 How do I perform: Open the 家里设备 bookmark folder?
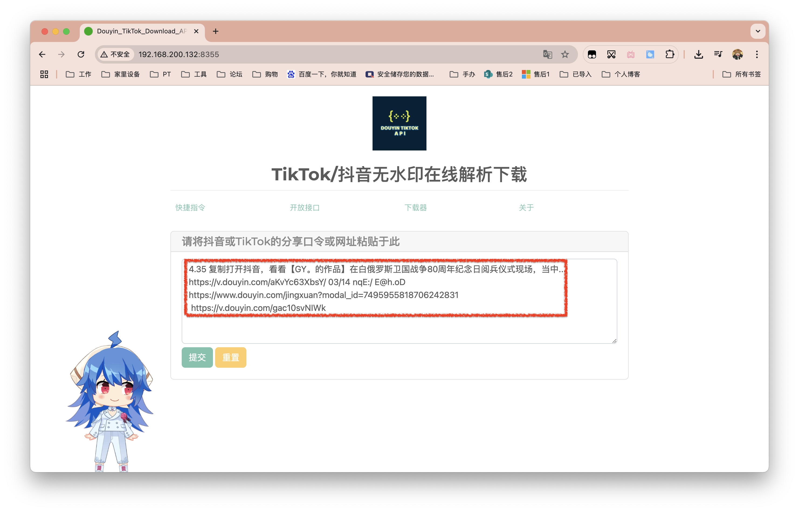point(120,74)
